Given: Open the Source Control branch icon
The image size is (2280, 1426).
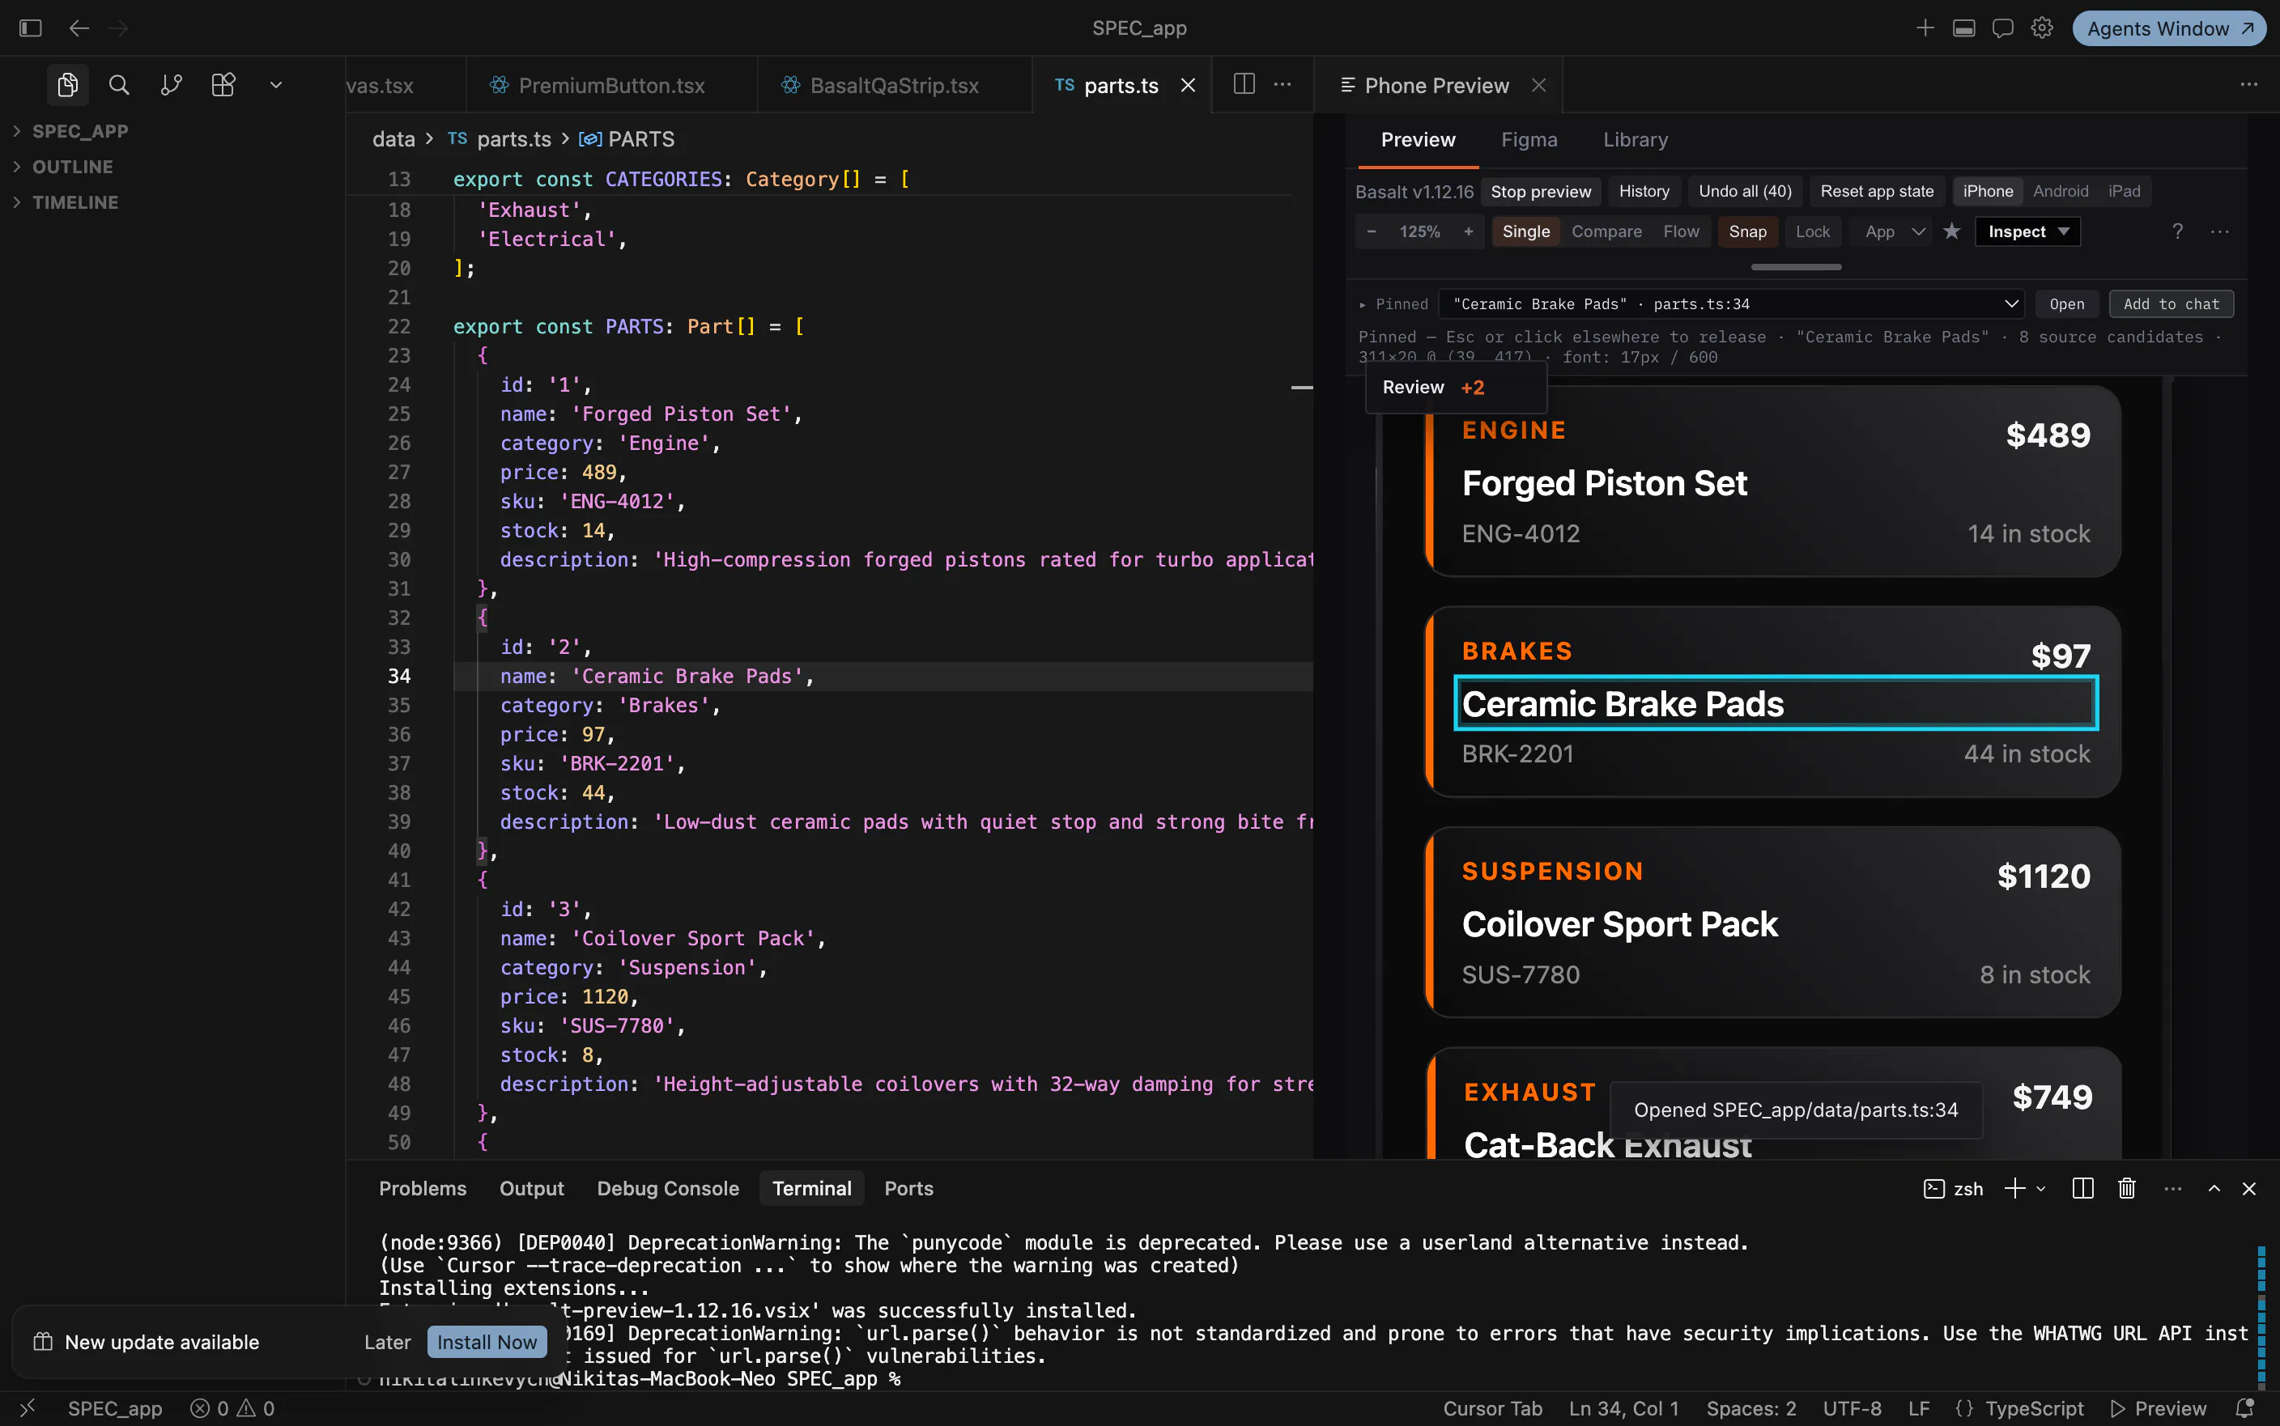Looking at the screenshot, I should coord(171,85).
